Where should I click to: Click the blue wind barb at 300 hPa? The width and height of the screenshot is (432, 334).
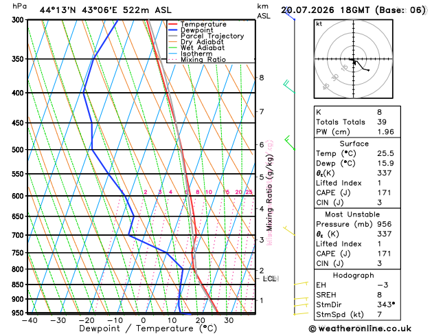coord(290,15)
